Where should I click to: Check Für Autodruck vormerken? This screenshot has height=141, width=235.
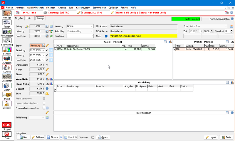[44, 108]
